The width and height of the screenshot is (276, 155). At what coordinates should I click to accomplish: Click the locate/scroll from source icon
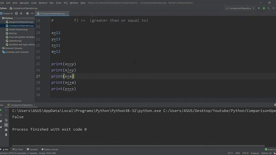(x=16, y=13)
